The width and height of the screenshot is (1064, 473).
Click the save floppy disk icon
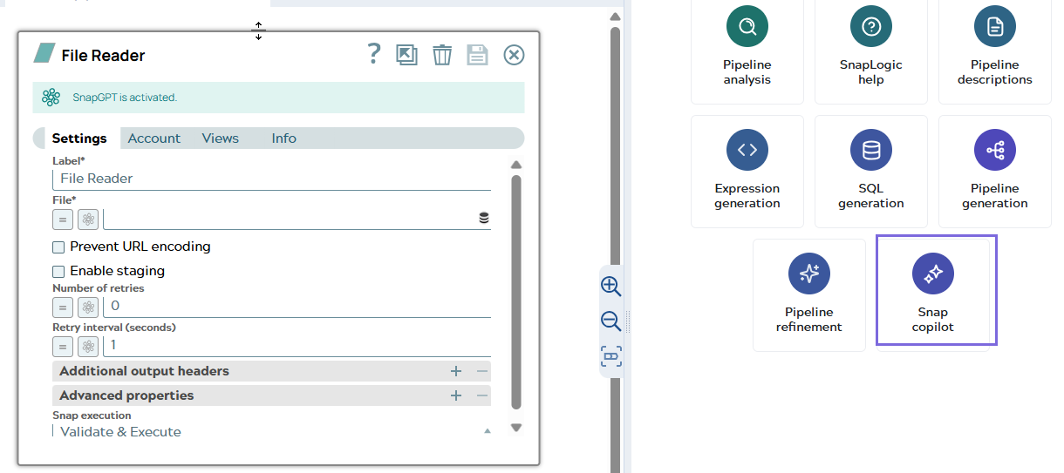click(x=477, y=55)
